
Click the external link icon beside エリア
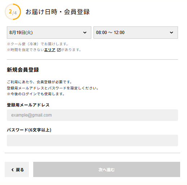pyautogui.click(x=59, y=50)
